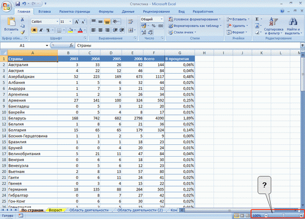Zoom out with the minus button
The image size is (305, 219).
tap(266, 216)
